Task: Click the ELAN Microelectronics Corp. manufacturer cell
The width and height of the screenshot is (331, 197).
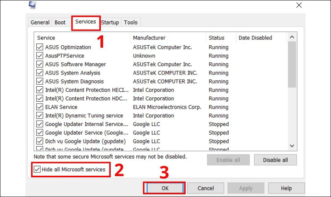Action: [167, 107]
